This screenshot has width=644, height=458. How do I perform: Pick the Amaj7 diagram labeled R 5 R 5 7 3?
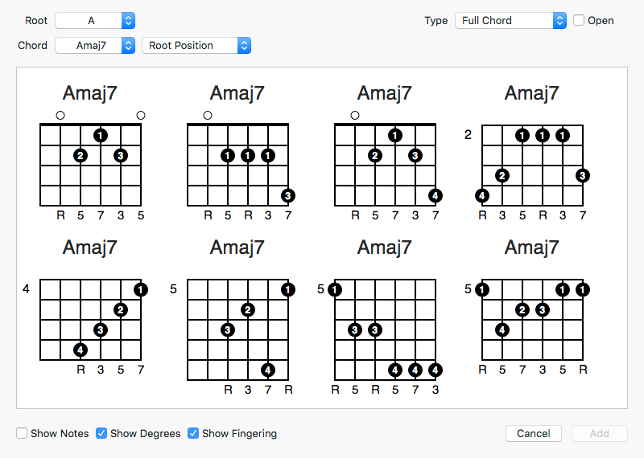click(x=385, y=329)
